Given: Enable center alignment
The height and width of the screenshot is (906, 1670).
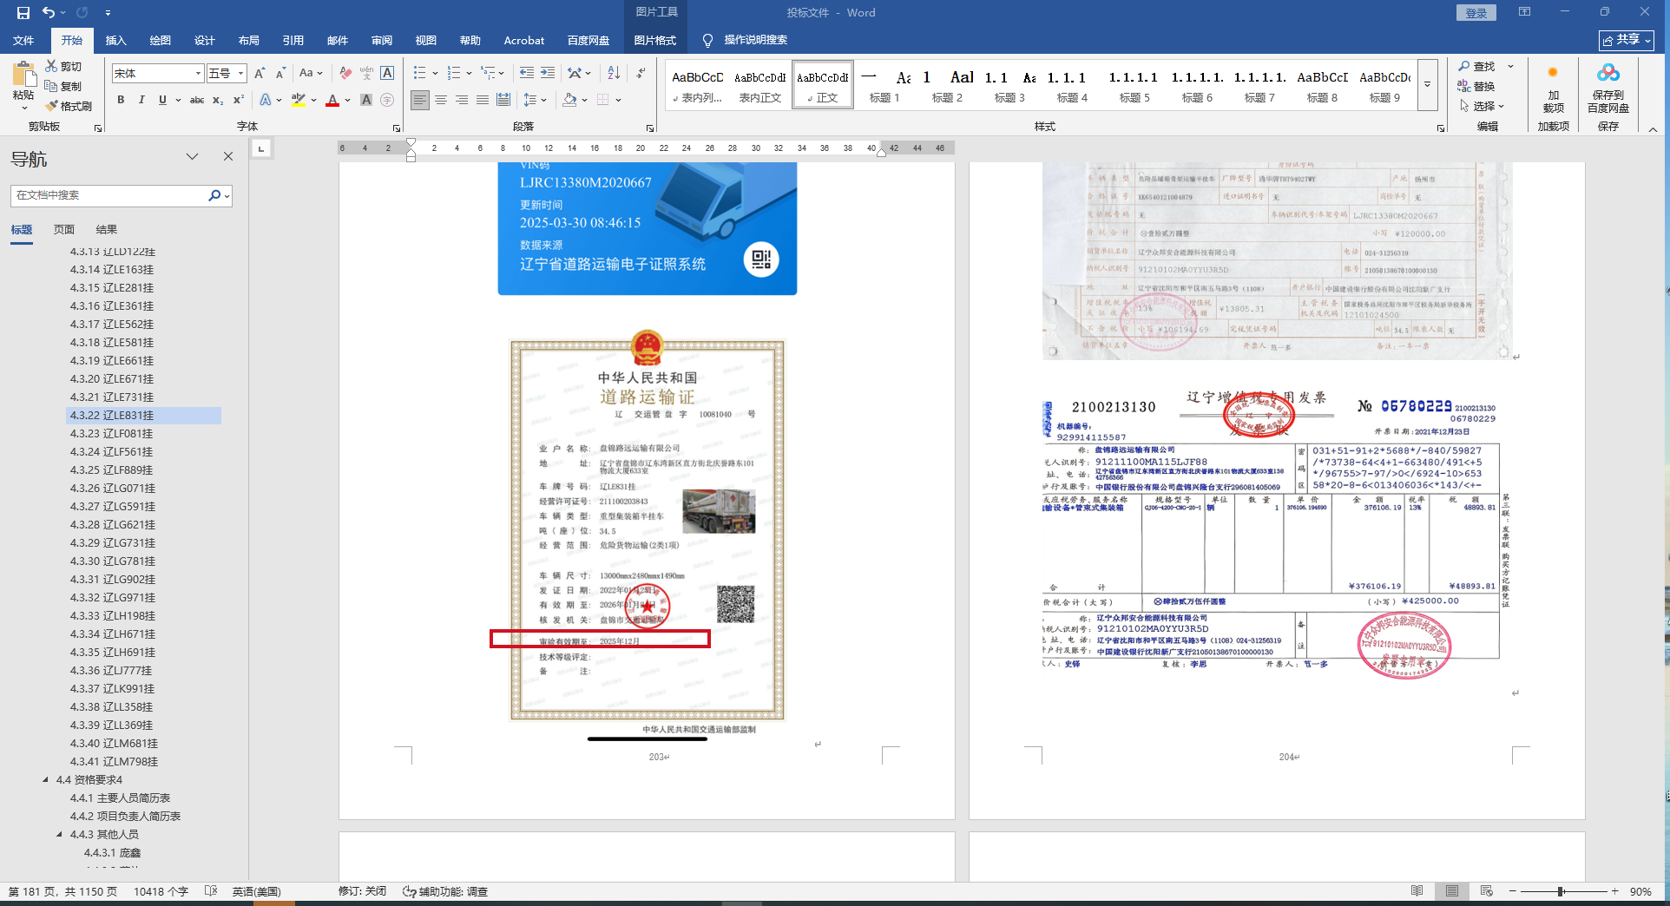Looking at the screenshot, I should (x=441, y=101).
